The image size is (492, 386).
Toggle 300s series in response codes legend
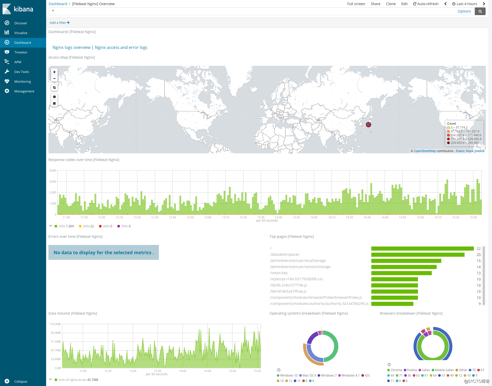tap(86, 226)
